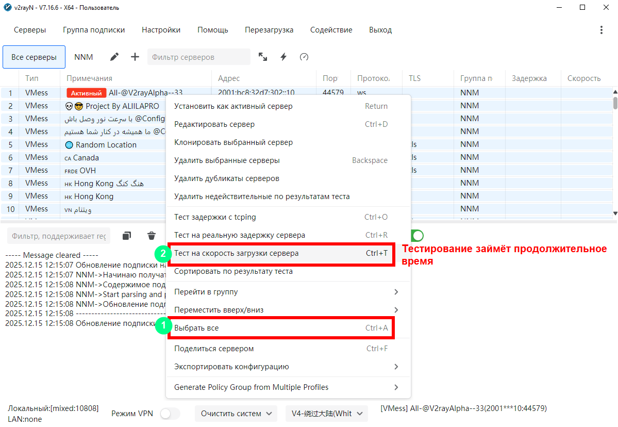
Task: Turn off the green log toggle switch
Action: [x=417, y=236]
